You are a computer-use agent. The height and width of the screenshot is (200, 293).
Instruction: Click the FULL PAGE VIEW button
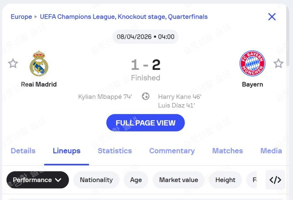click(146, 123)
